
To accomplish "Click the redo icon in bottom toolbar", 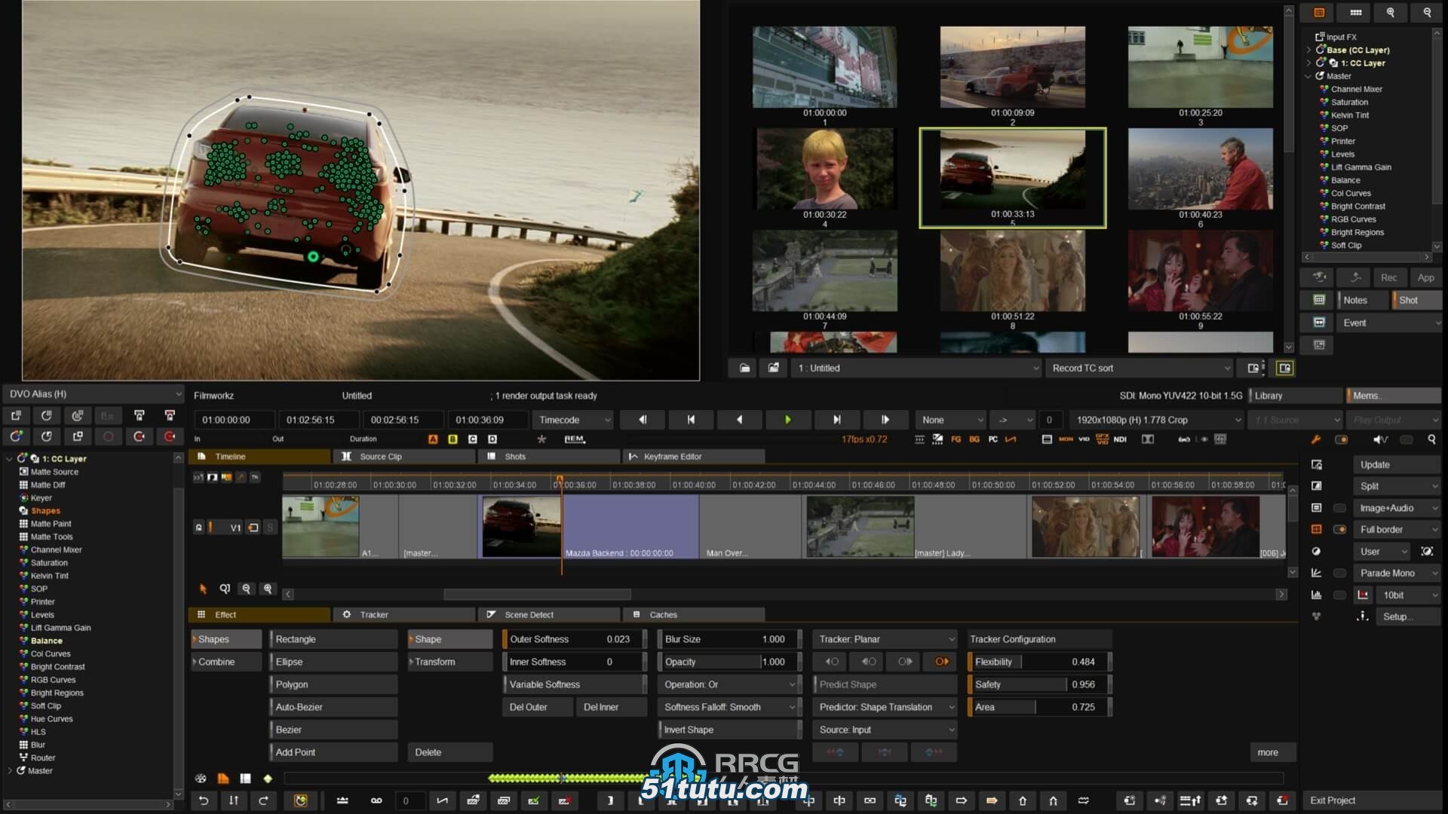I will point(263,800).
